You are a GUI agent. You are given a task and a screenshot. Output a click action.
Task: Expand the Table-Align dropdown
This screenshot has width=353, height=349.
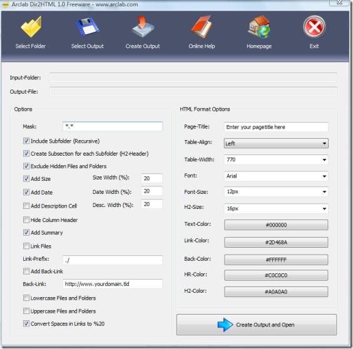pyautogui.click(x=276, y=143)
